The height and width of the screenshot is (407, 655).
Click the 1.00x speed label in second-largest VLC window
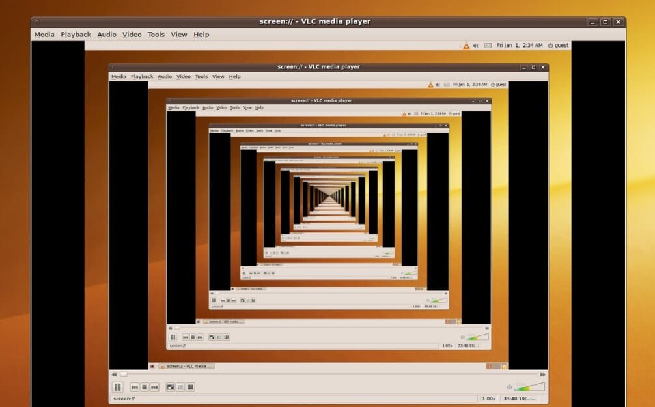pos(489,399)
